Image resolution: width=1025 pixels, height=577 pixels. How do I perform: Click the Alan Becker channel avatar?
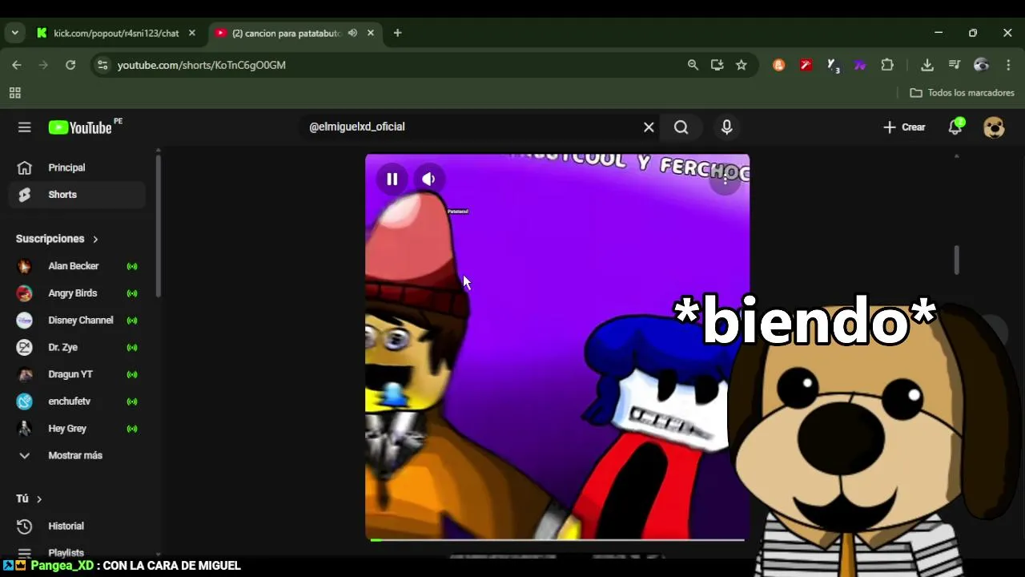coord(25,266)
